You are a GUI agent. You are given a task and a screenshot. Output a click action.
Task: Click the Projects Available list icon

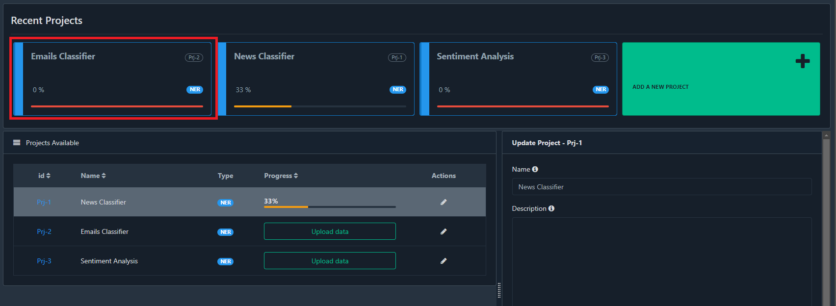tap(17, 143)
